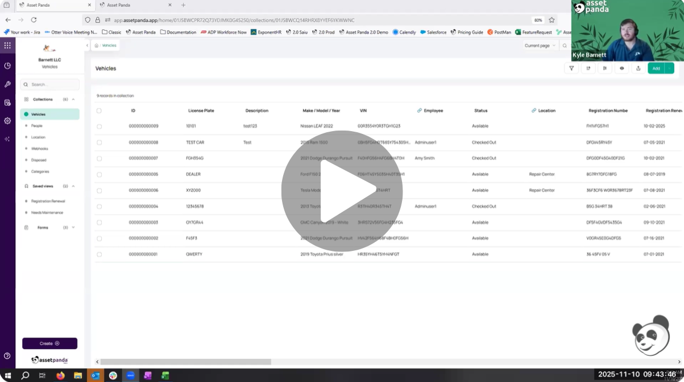The height and width of the screenshot is (382, 684).
Task: Open the Current page dropdown
Action: (x=540, y=45)
